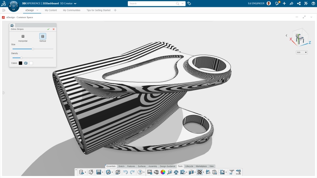Expand the 3D Creator role dropdown
The width and height of the screenshot is (317, 178).
(75, 3)
